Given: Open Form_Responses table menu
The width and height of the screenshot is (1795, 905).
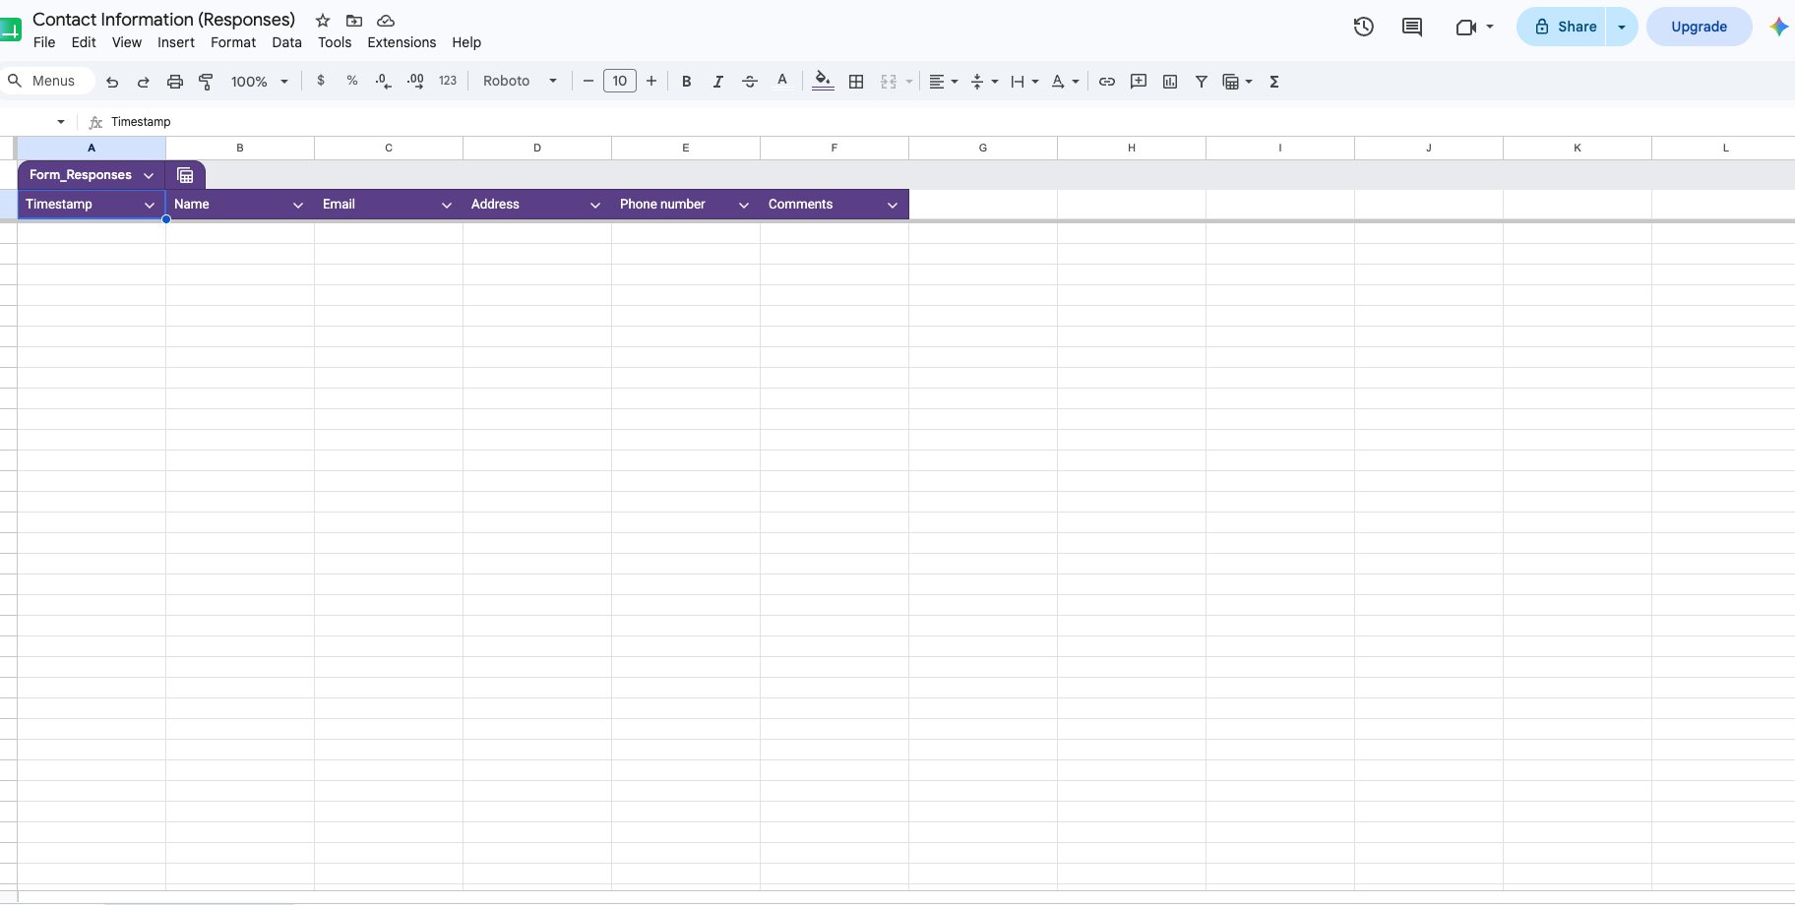Looking at the screenshot, I should [149, 175].
